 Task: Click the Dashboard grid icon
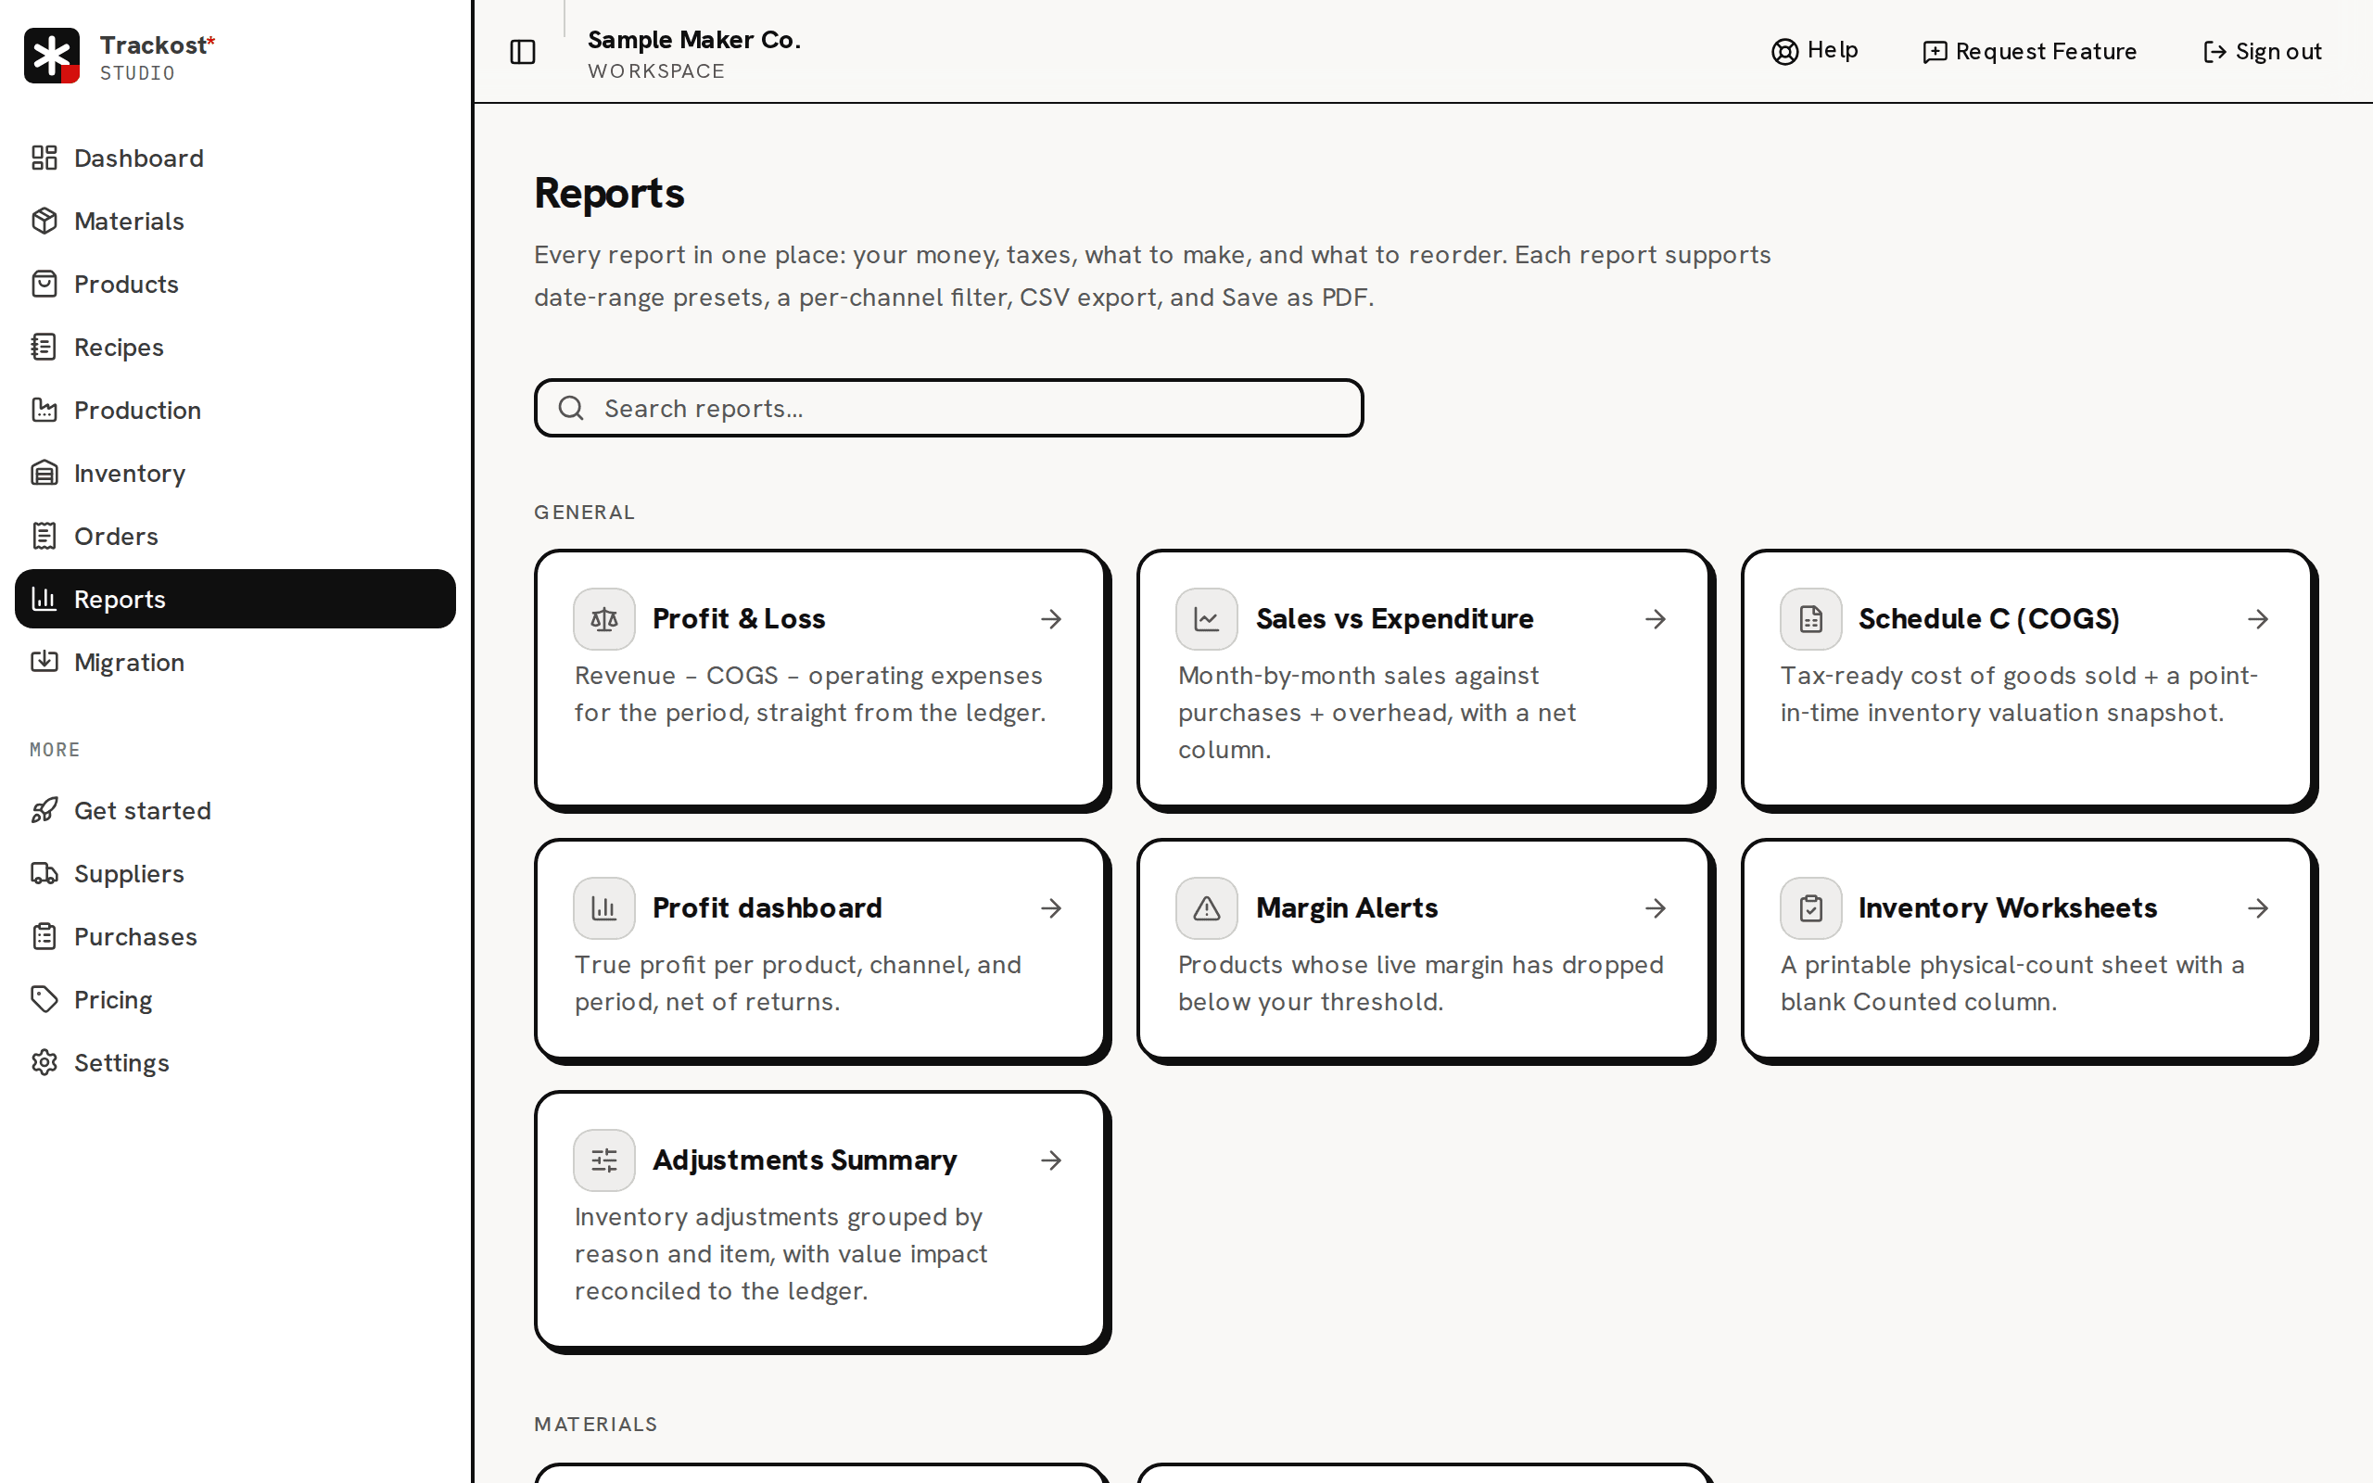tap(44, 158)
